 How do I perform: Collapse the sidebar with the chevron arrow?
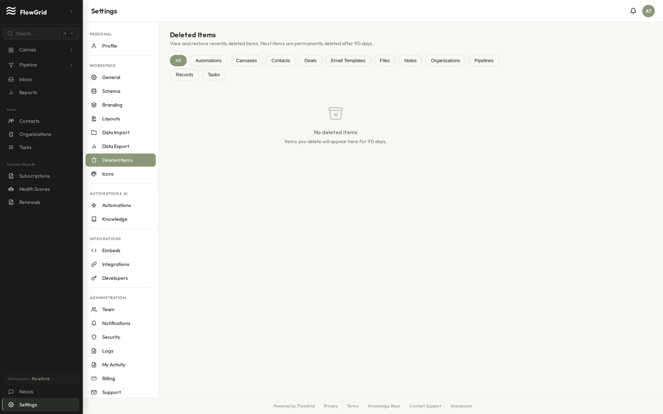click(x=71, y=11)
